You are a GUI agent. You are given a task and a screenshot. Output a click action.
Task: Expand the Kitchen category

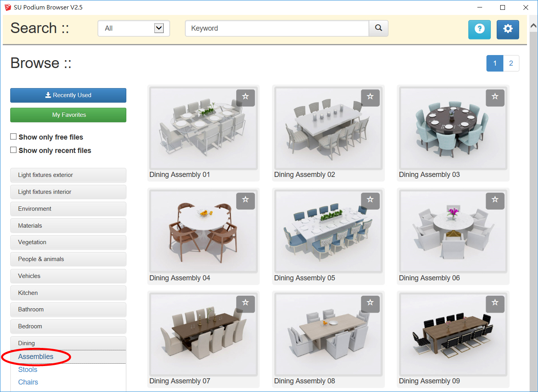click(x=68, y=293)
